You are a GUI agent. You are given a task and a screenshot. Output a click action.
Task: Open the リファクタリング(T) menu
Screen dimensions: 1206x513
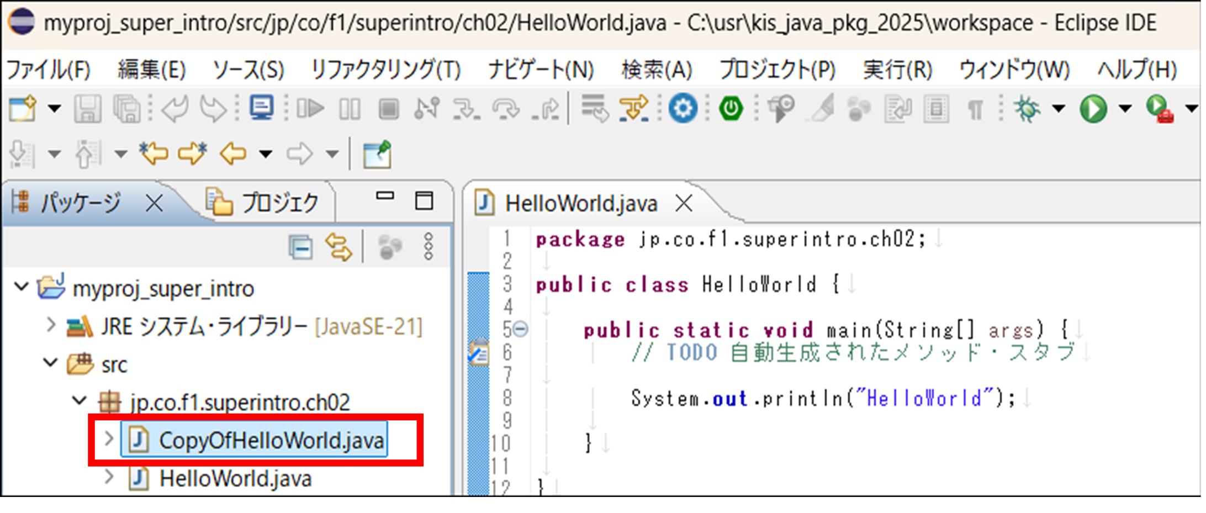pyautogui.click(x=385, y=70)
